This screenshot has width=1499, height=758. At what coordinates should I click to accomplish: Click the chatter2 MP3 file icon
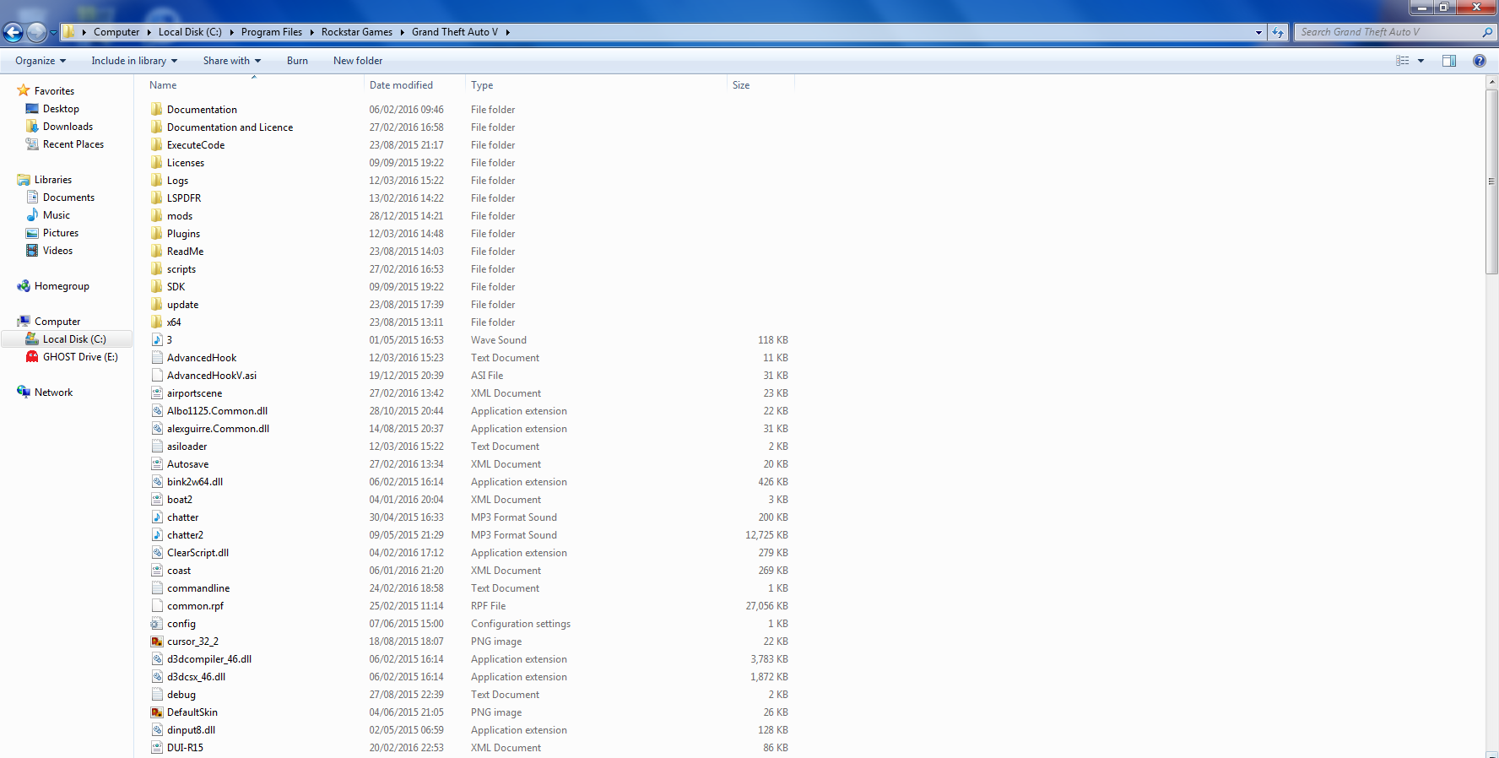(x=157, y=534)
